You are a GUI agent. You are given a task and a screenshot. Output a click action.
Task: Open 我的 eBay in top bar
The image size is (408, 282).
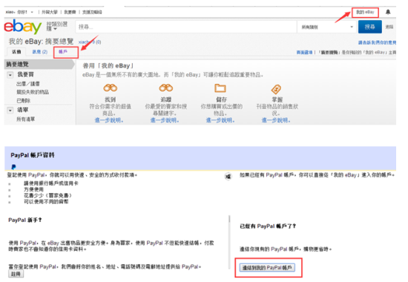coord(365,12)
